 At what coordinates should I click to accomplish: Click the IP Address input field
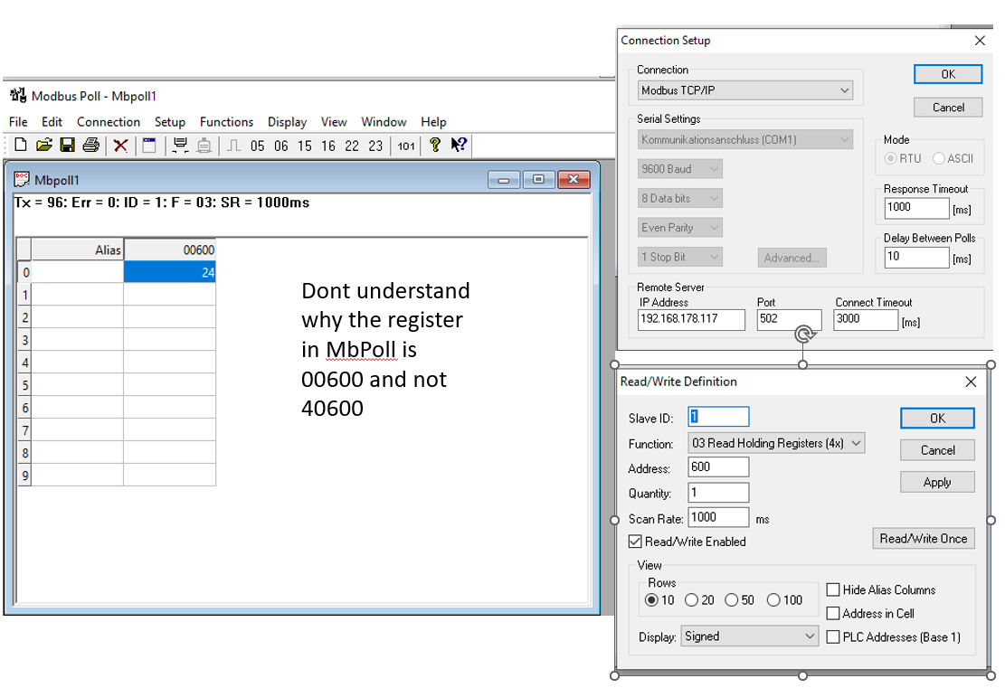(691, 319)
